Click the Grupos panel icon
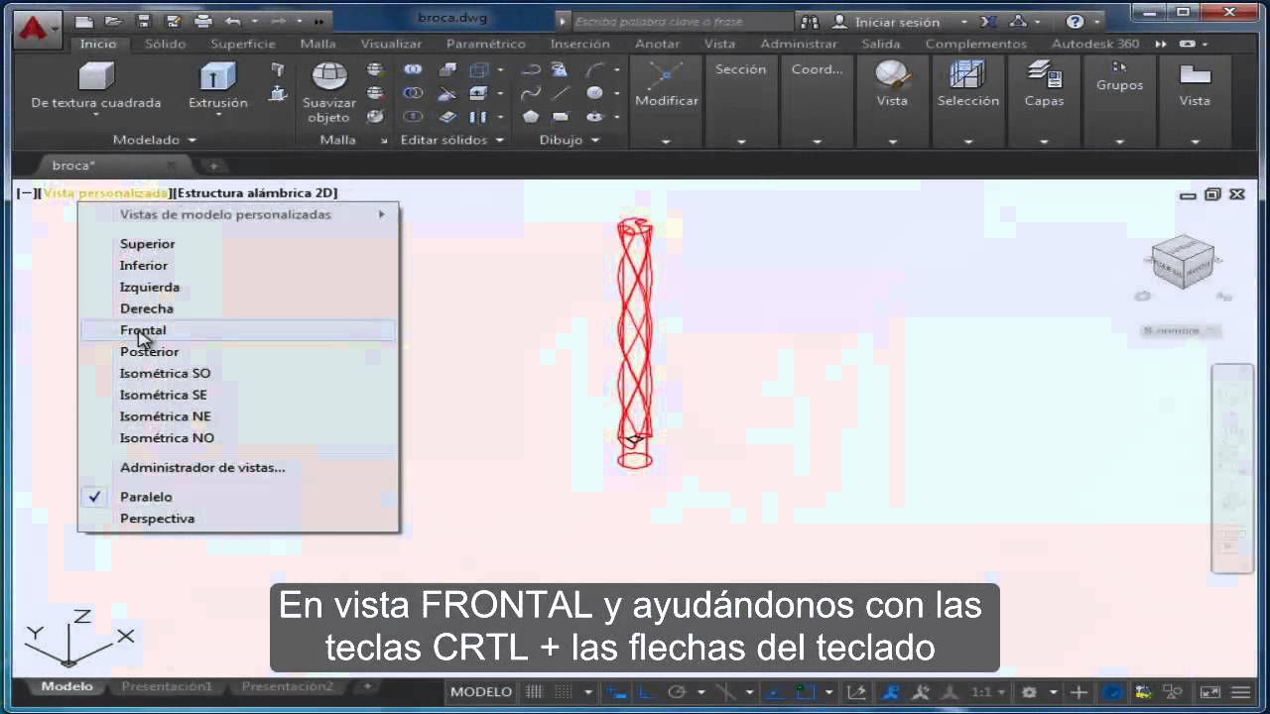 (1119, 66)
